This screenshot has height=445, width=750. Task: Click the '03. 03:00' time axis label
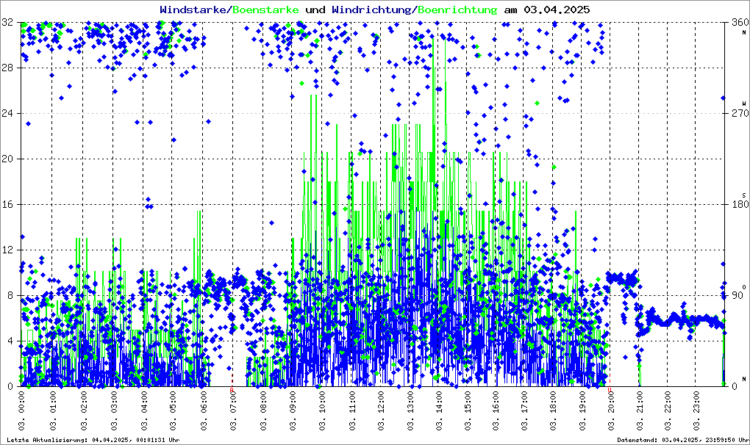(x=114, y=410)
